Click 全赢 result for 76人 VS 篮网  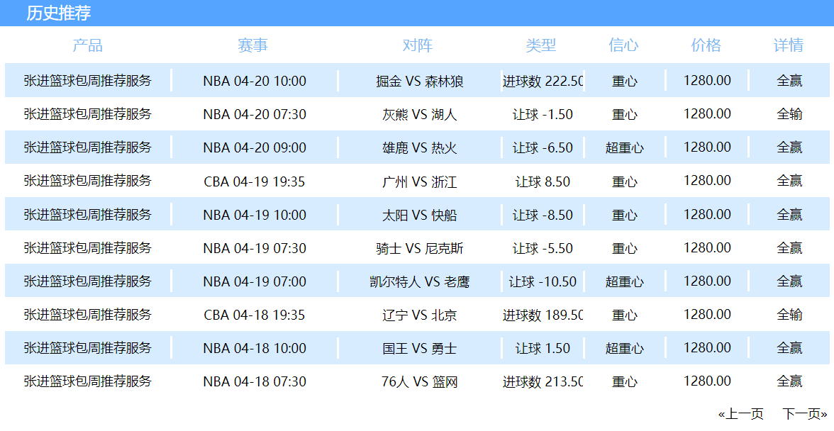tap(789, 381)
